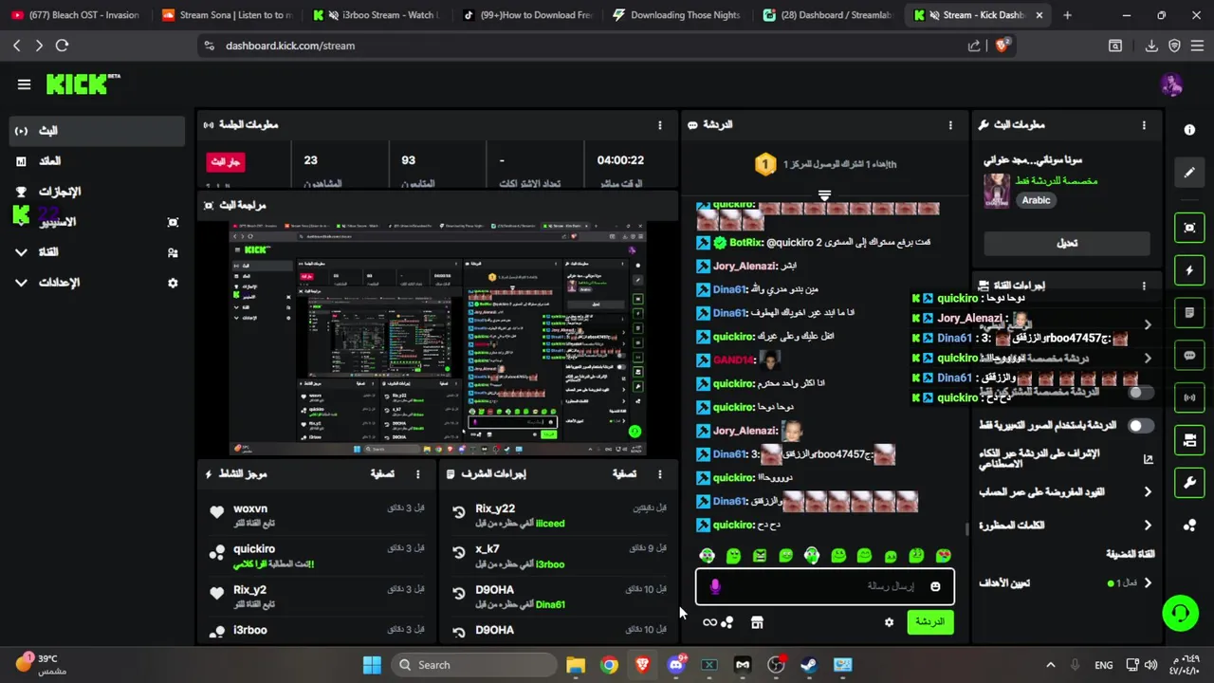Open الإنجازات in the left sidebar
The image size is (1214, 683).
point(95,192)
